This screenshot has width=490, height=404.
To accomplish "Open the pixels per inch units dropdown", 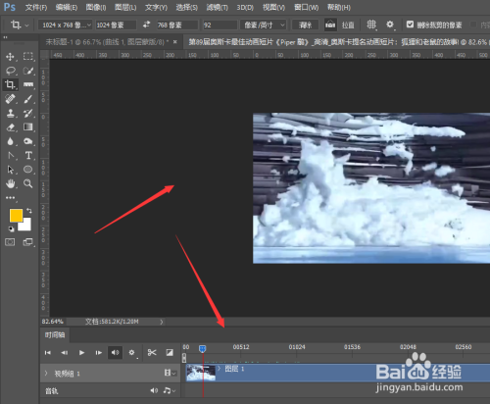I will tap(264, 25).
